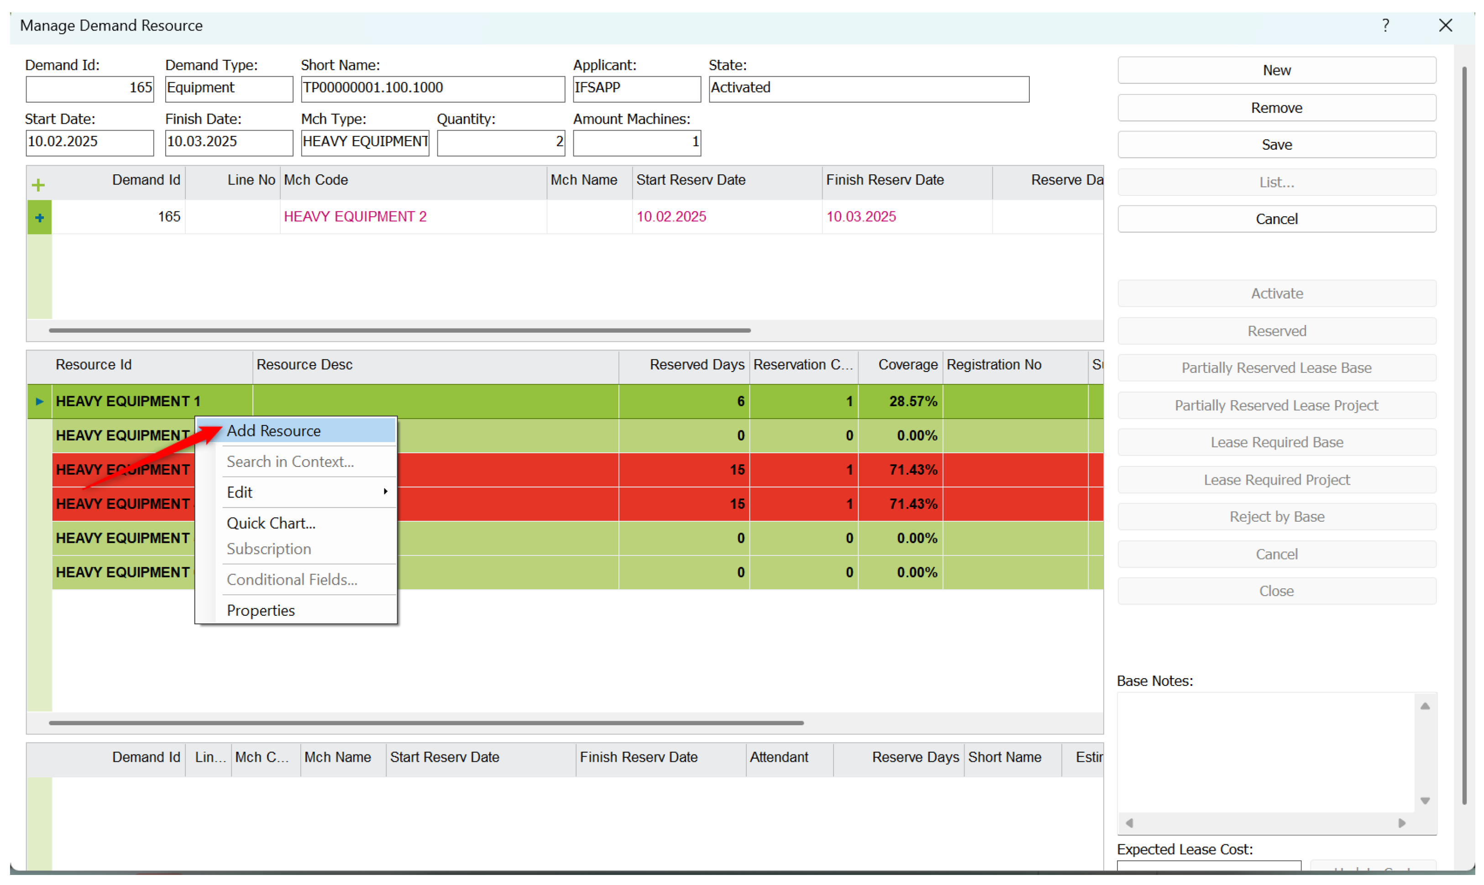This screenshot has width=1484, height=885.
Task: Click the New button
Action: tap(1276, 70)
